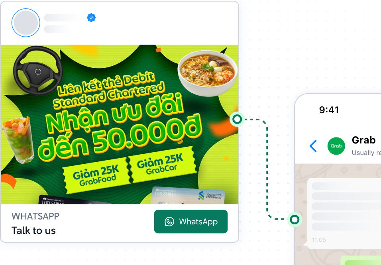The image size is (381, 265).
Task: Click the 11.05 message timestamp
Action: (318, 240)
